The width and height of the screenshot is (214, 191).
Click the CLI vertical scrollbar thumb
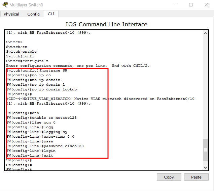[205, 150]
